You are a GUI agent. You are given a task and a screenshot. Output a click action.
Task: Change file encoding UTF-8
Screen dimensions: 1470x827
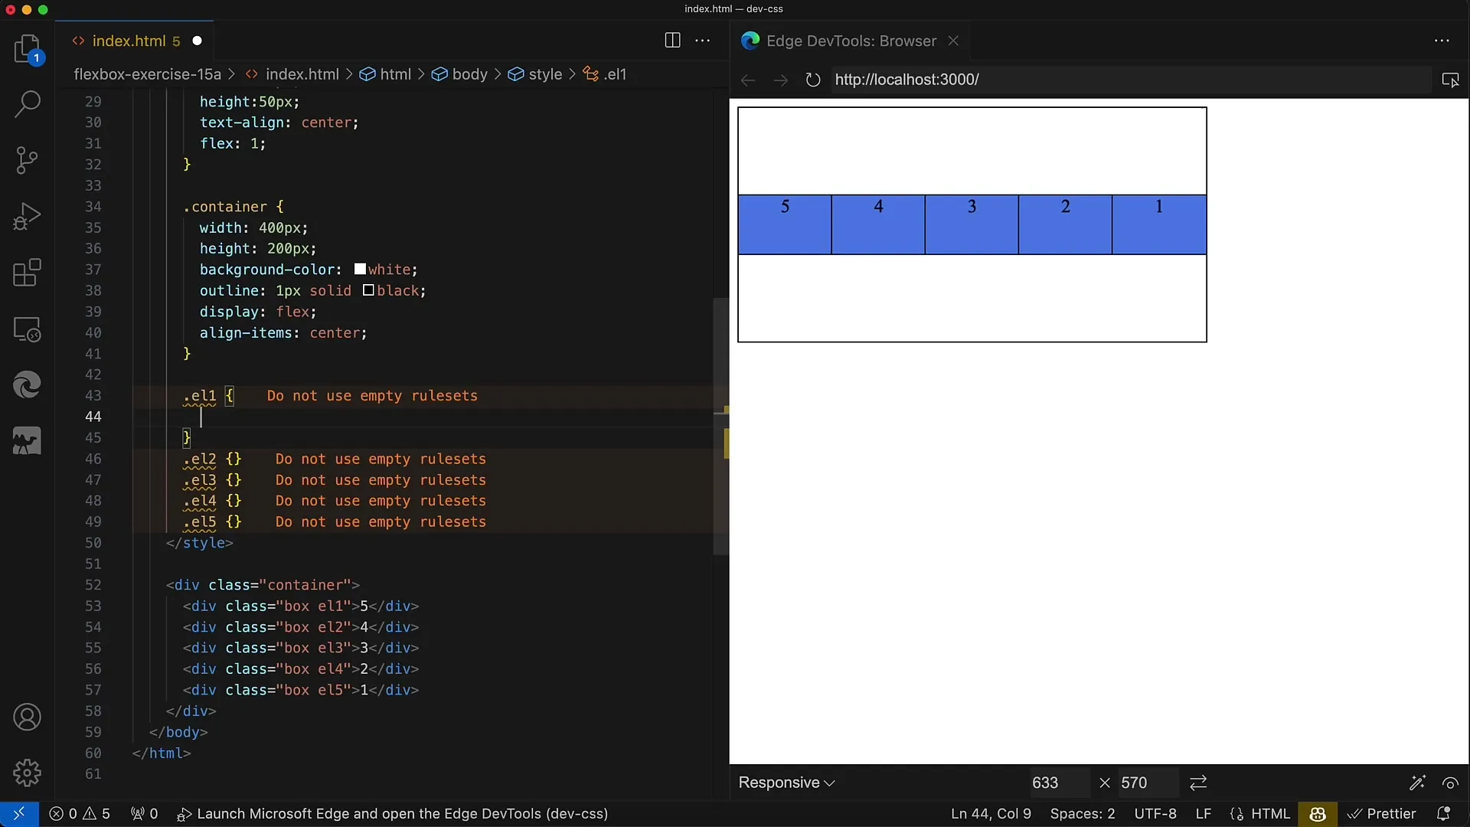tap(1155, 814)
